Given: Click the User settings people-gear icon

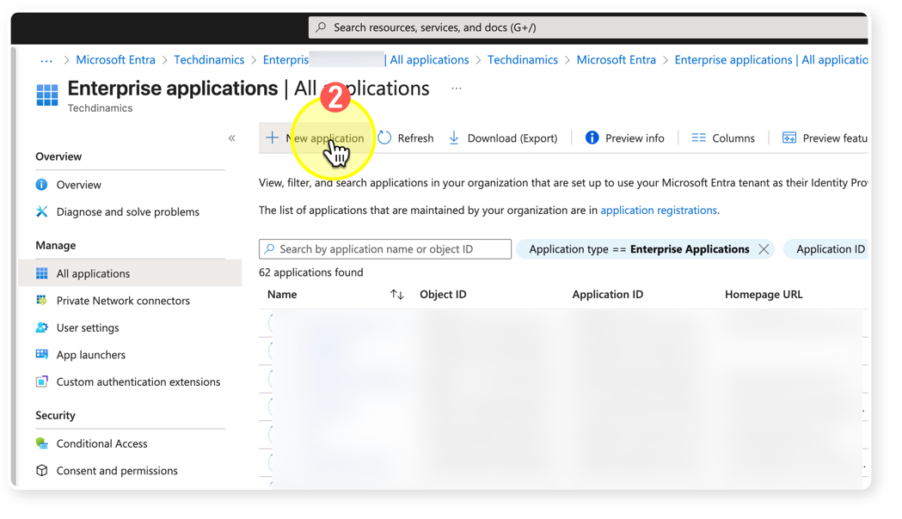Looking at the screenshot, I should tap(41, 327).
